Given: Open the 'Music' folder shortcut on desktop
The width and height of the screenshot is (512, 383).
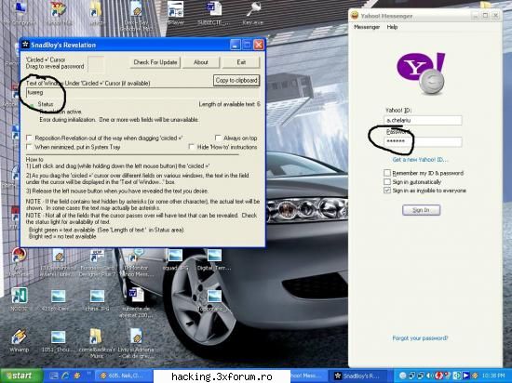Looking at the screenshot, I should pos(97,344).
